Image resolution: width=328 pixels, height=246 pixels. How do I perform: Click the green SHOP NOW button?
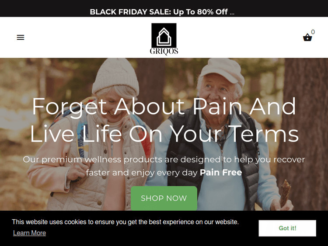(164, 198)
